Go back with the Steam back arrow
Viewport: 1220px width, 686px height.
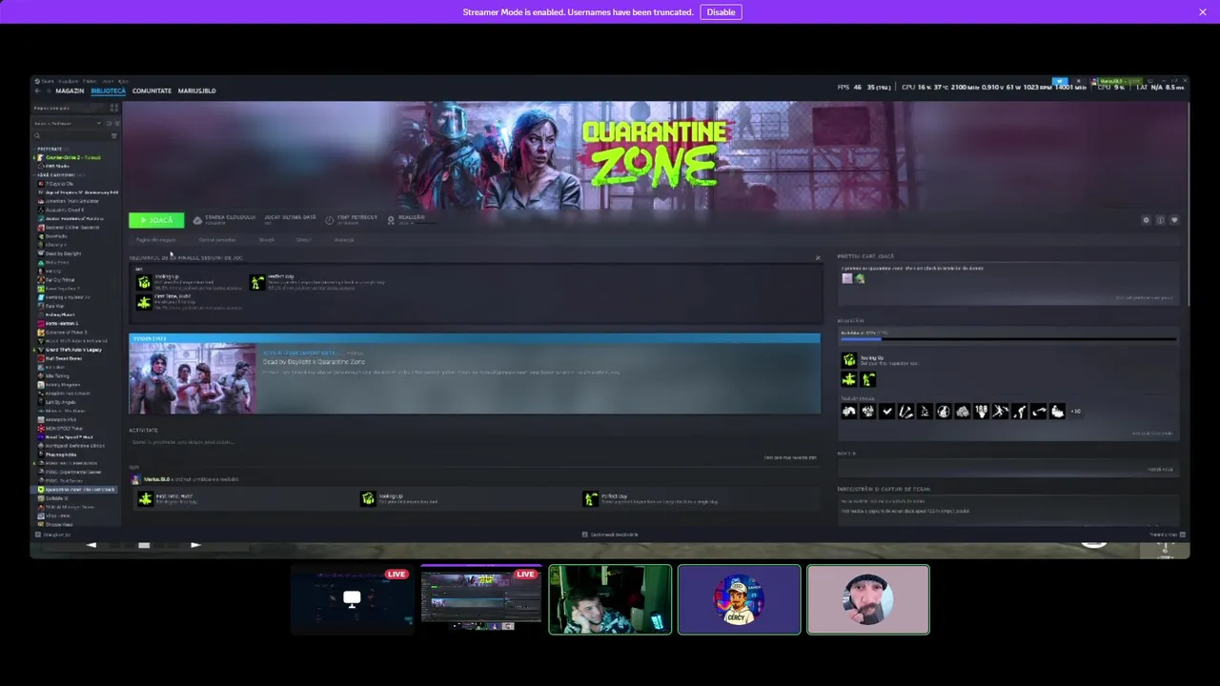[x=38, y=91]
